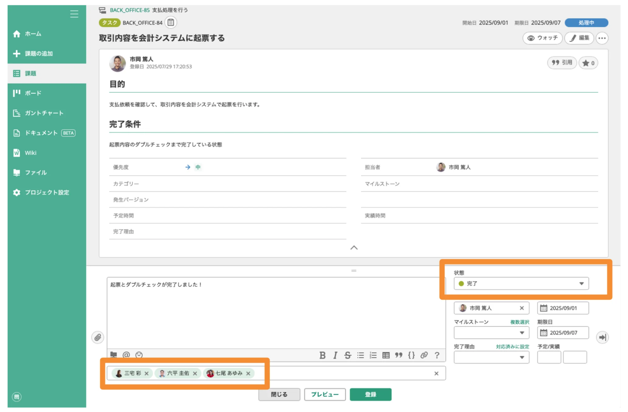The height and width of the screenshot is (412, 628).
Task: Click the 市岡 篤人 author avatar
Action: click(x=117, y=63)
